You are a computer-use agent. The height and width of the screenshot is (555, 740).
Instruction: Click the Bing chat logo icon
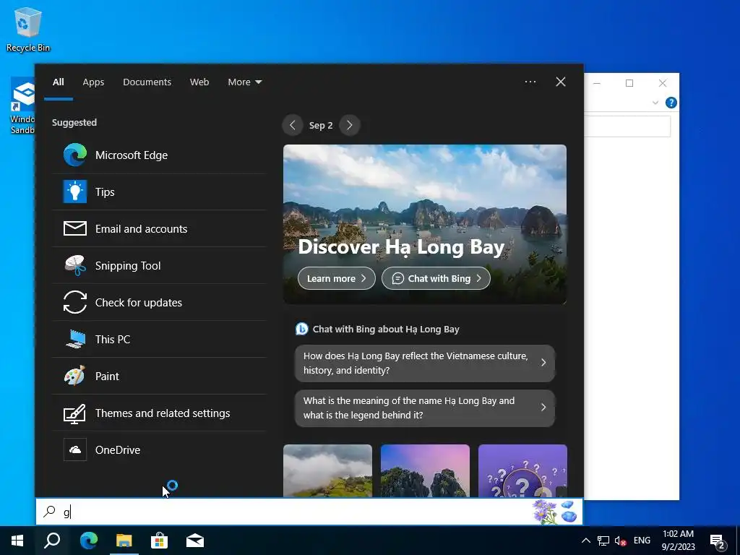coord(301,329)
